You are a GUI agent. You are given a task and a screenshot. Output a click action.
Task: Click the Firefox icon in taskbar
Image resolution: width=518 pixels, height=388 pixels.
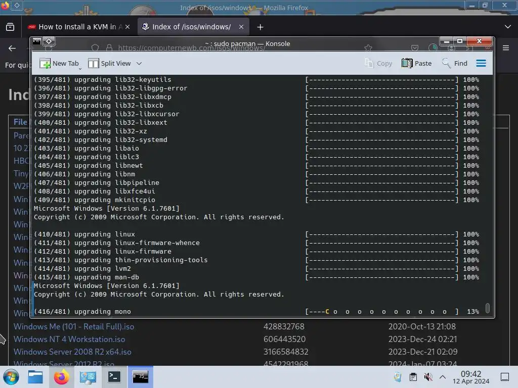click(x=61, y=377)
